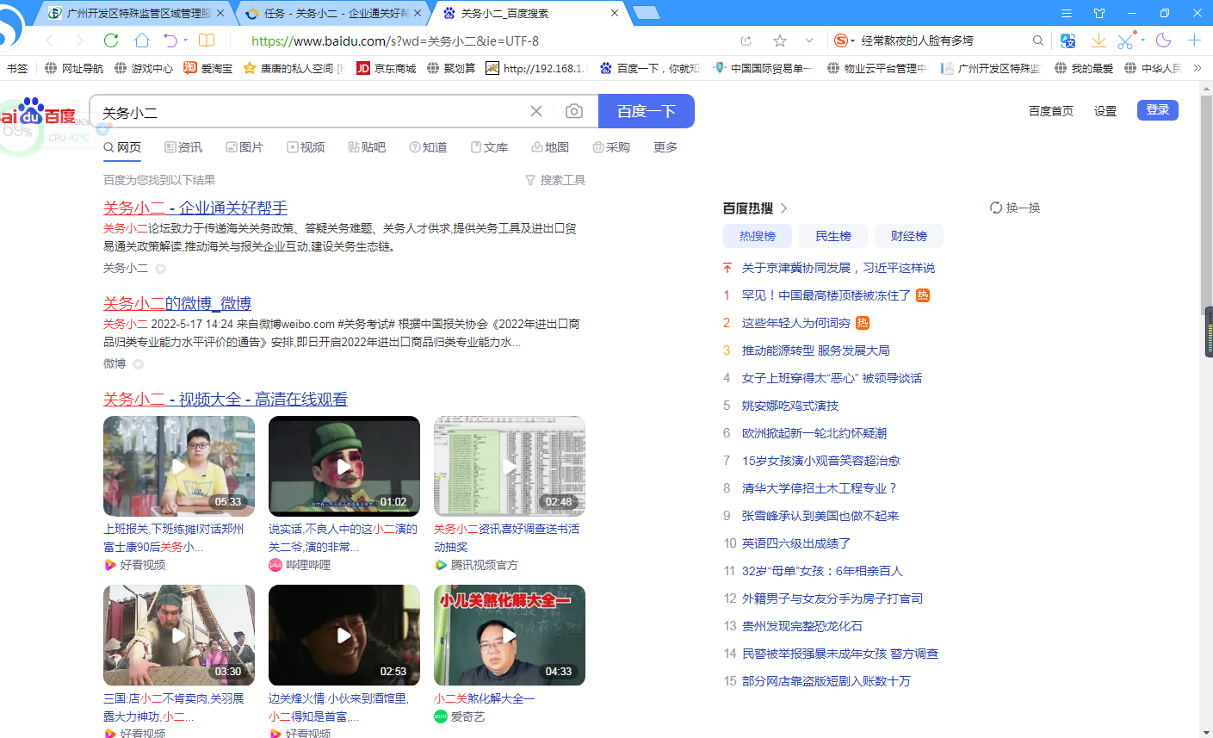Expand the bookmarks bar overflow chevron
This screenshot has height=738, width=1213.
pyautogui.click(x=1197, y=68)
